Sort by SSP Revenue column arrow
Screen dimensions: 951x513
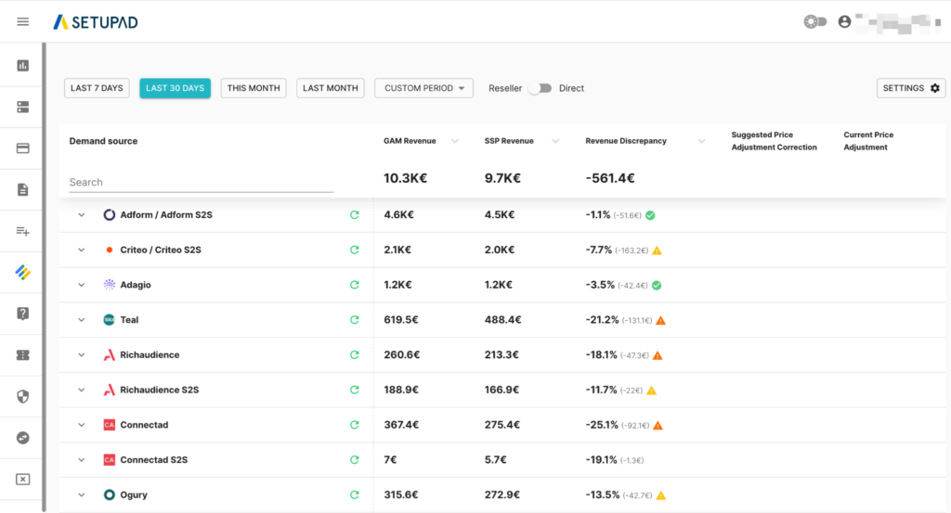click(x=555, y=141)
